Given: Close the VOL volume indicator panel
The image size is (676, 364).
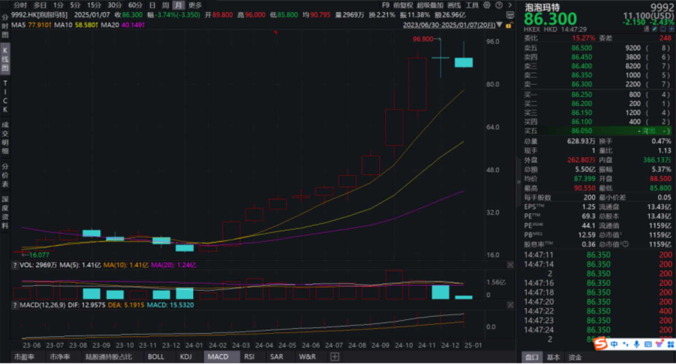Looking at the screenshot, I should tap(510, 265).
